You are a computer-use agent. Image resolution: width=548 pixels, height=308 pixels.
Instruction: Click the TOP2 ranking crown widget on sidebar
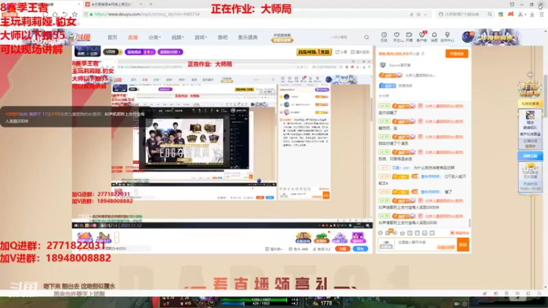pyautogui.click(x=530, y=177)
